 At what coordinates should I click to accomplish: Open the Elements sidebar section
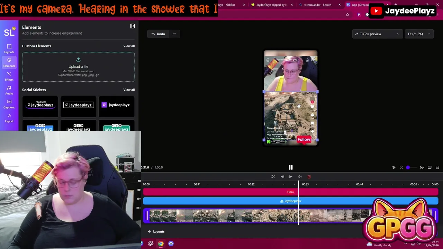[9, 63]
